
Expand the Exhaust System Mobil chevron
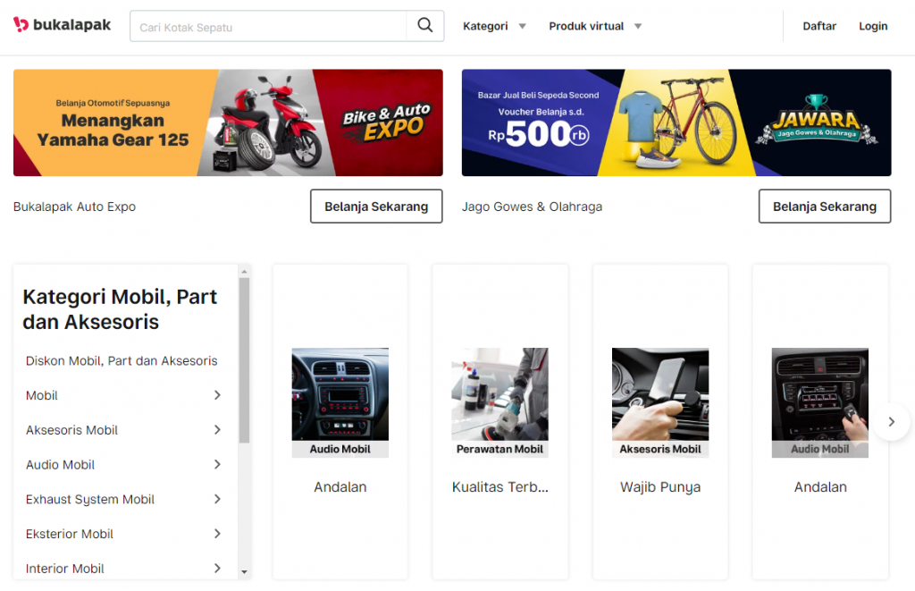click(217, 499)
